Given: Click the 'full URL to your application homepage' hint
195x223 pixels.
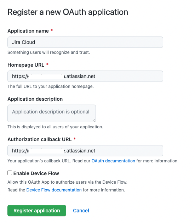Looking at the screenshot, I should (51, 86).
